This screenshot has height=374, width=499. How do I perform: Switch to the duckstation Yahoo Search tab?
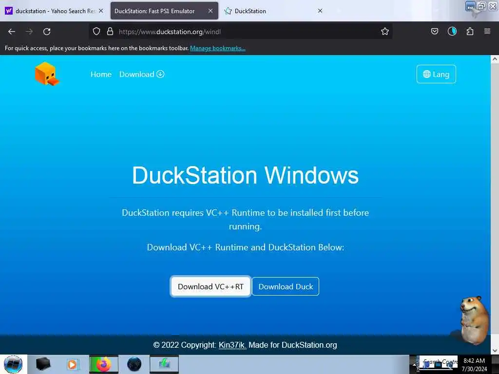tap(54, 11)
